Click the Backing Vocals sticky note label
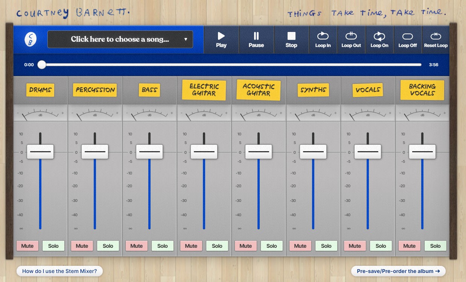The image size is (466, 282). click(x=422, y=90)
